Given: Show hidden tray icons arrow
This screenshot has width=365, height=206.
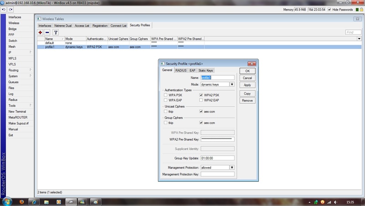Looking at the screenshot, I should 309,202.
